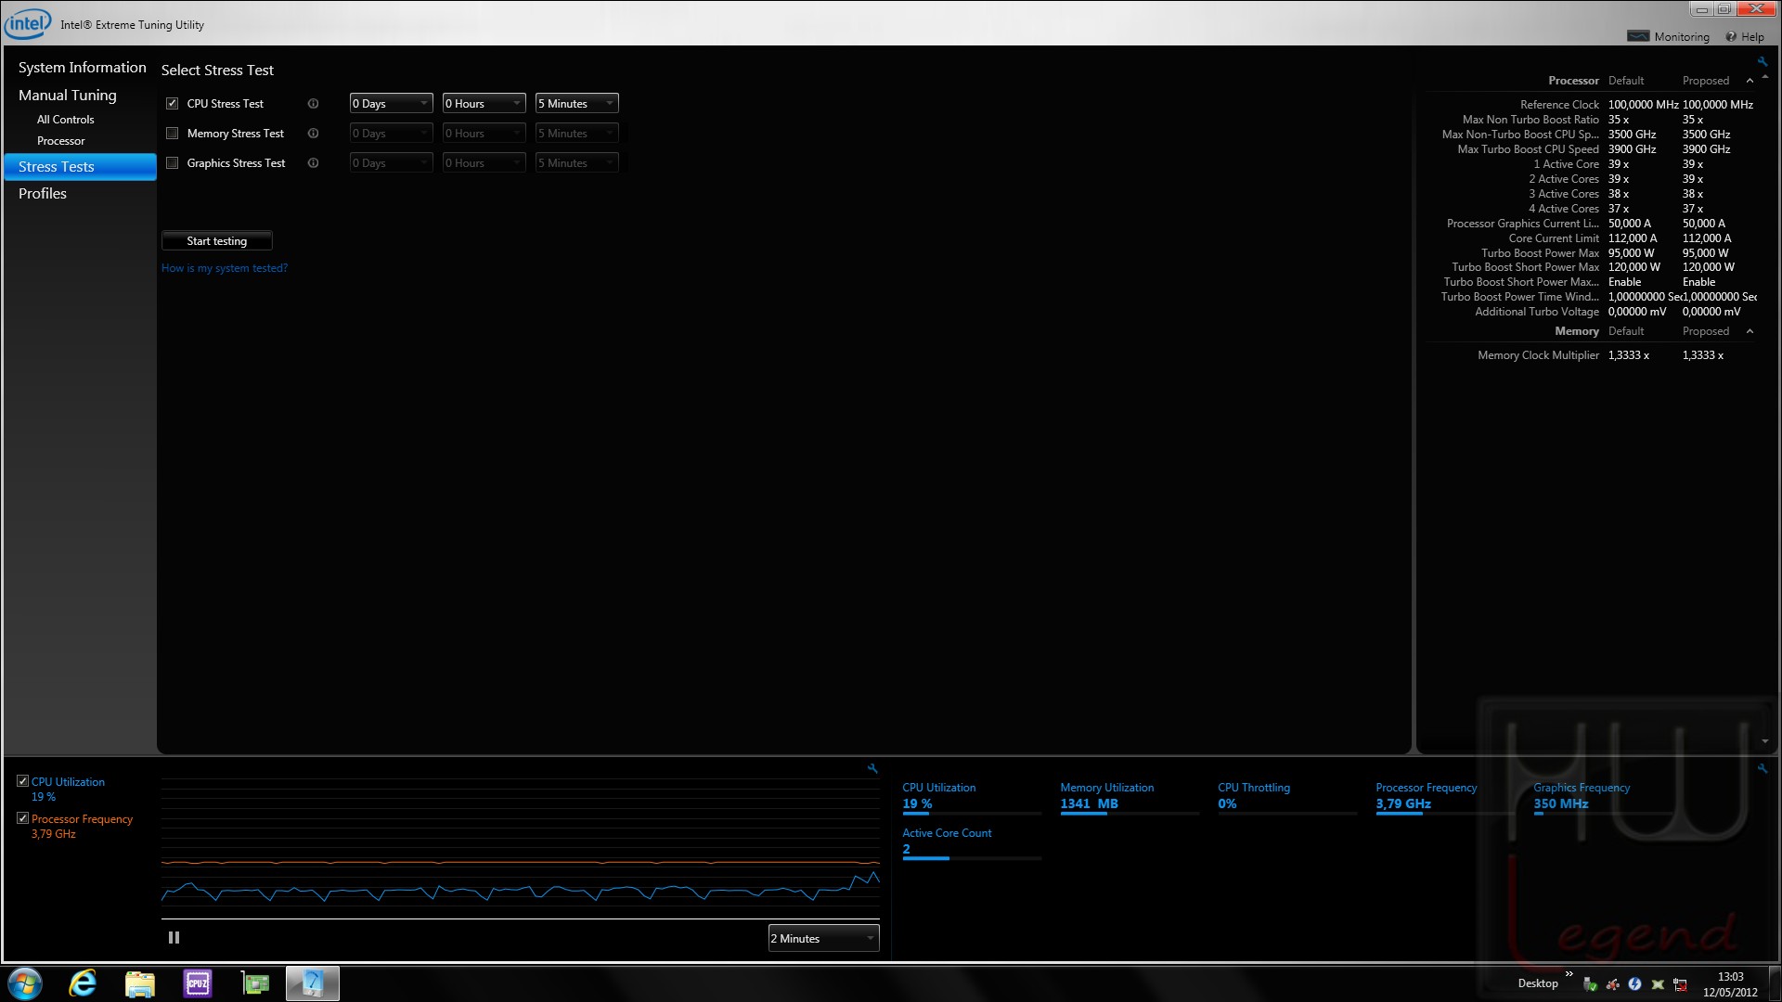Open the 'How is my system tested?' link
The height and width of the screenshot is (1002, 1782).
(225, 268)
